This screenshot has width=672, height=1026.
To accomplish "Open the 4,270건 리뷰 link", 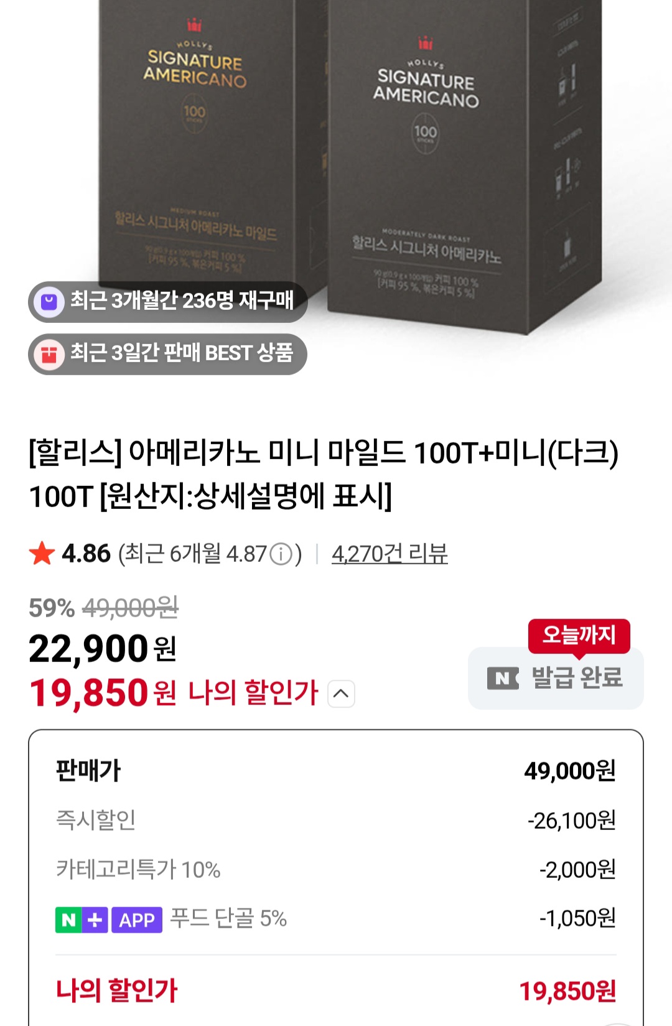I will pos(390,553).
